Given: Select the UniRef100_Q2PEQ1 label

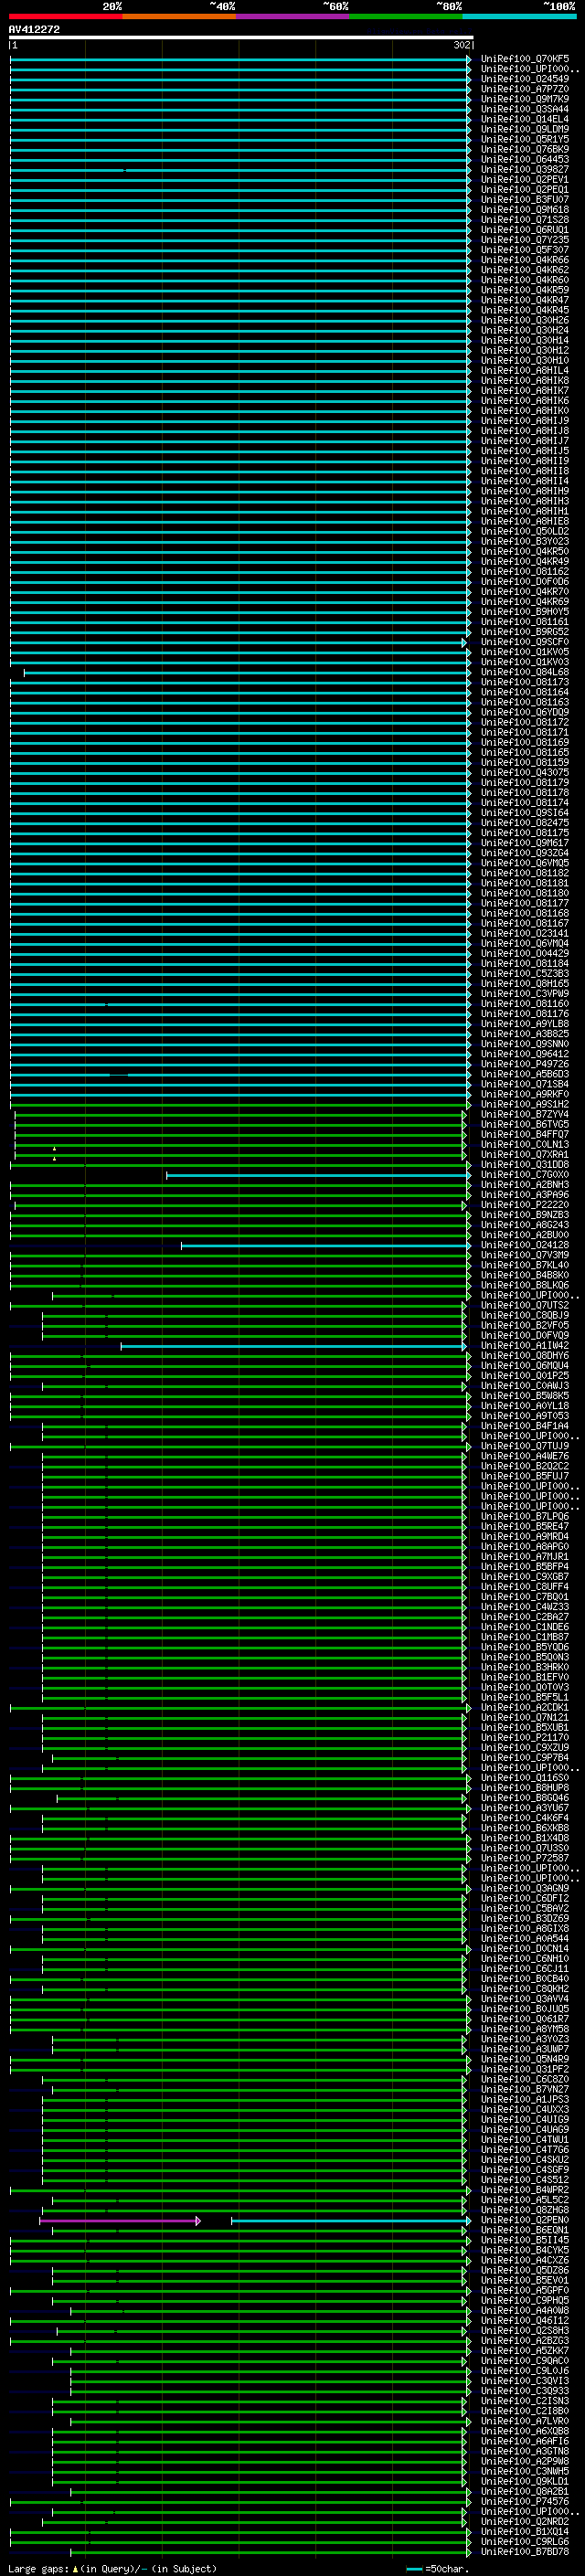Looking at the screenshot, I should pyautogui.click(x=525, y=189).
